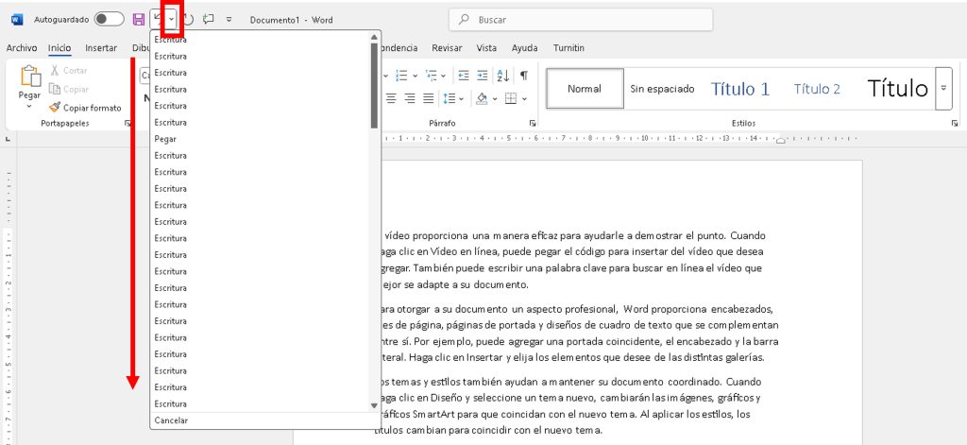The width and height of the screenshot is (967, 445).
Task: Toggle the Autoguardado switch
Action: 109,19
